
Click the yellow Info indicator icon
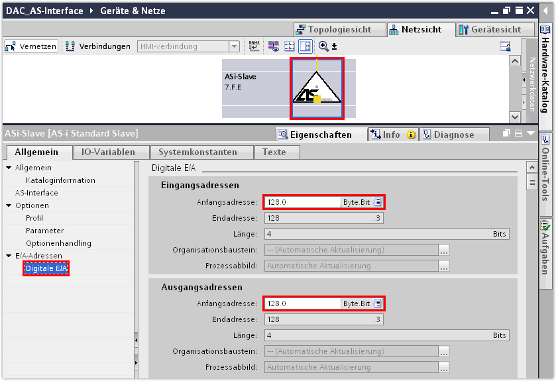410,135
